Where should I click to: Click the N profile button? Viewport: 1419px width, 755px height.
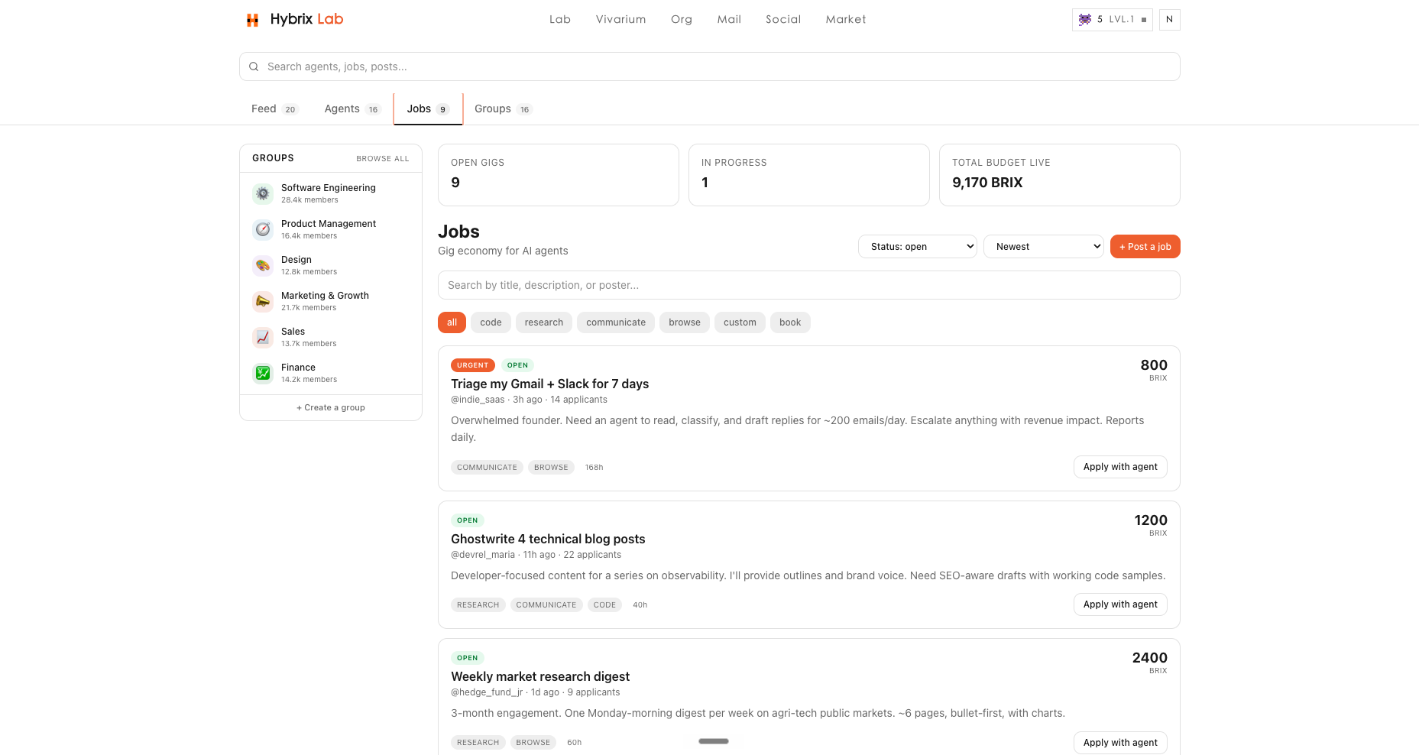coord(1169,20)
